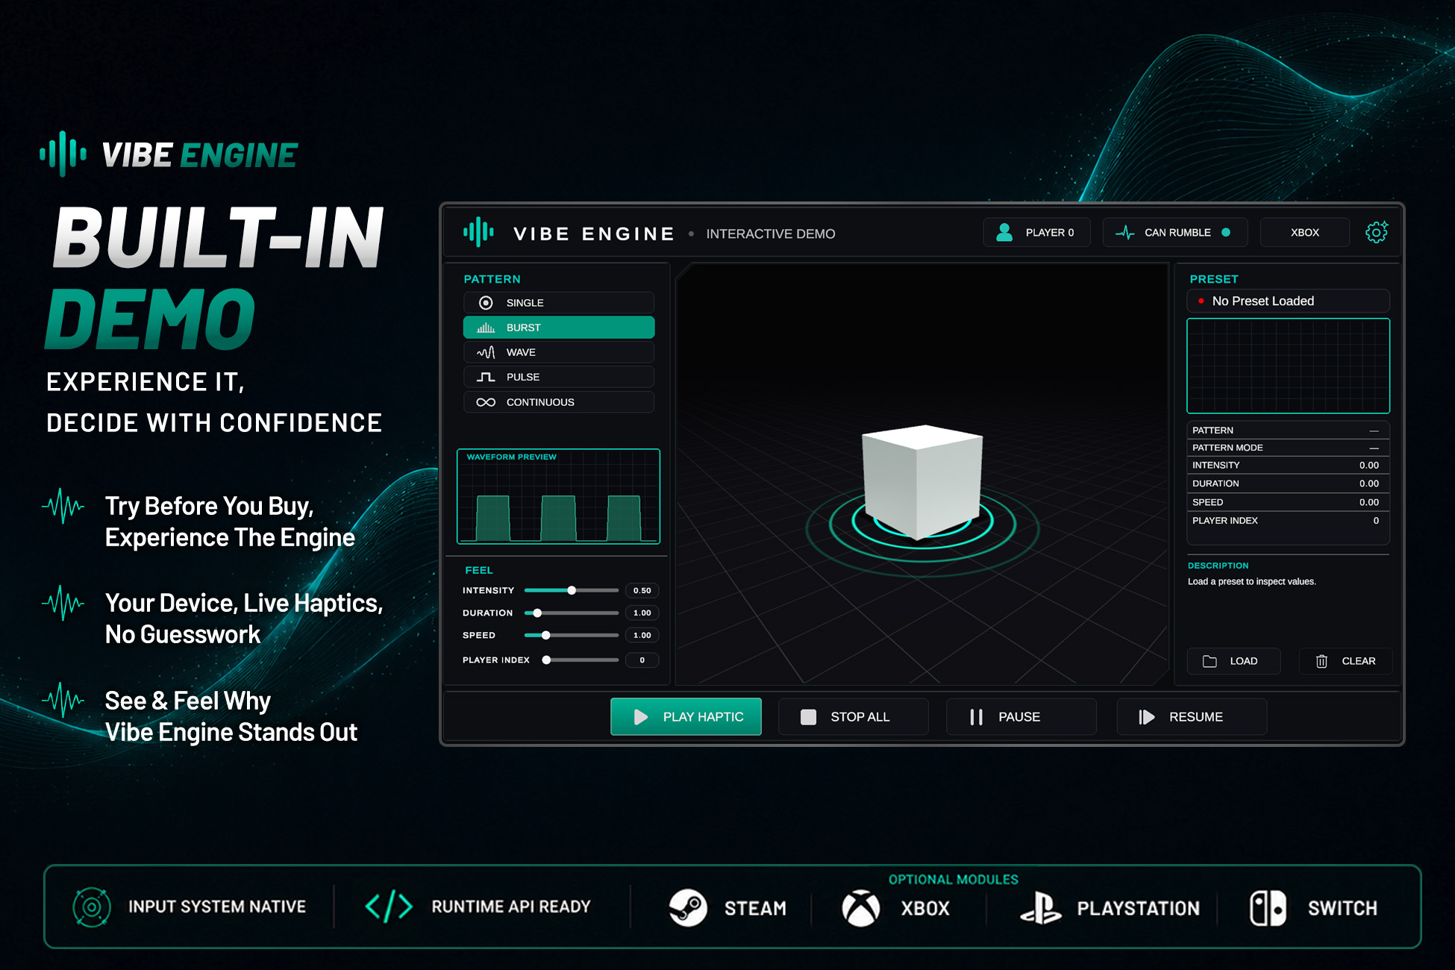Click the Stop All square icon
Screen dimensions: 1455x970
pyautogui.click(x=808, y=717)
